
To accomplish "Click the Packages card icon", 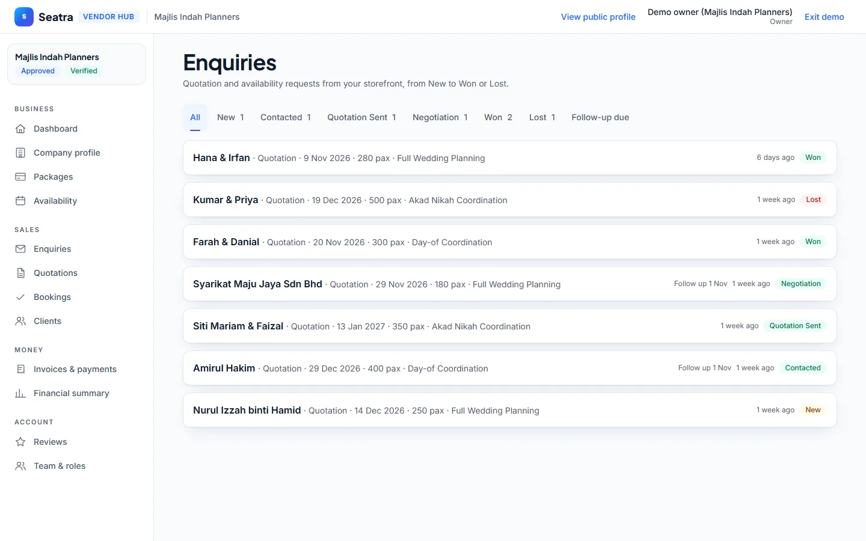I will pyautogui.click(x=20, y=177).
